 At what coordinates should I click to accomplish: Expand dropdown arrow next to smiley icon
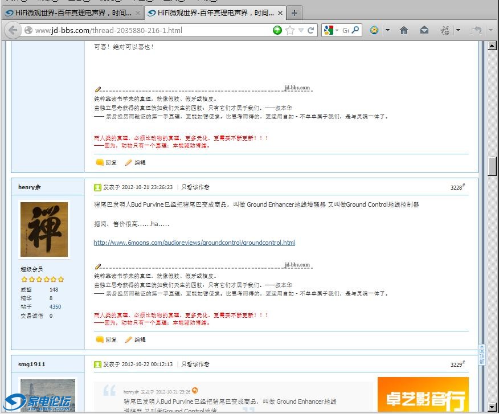click(x=387, y=30)
